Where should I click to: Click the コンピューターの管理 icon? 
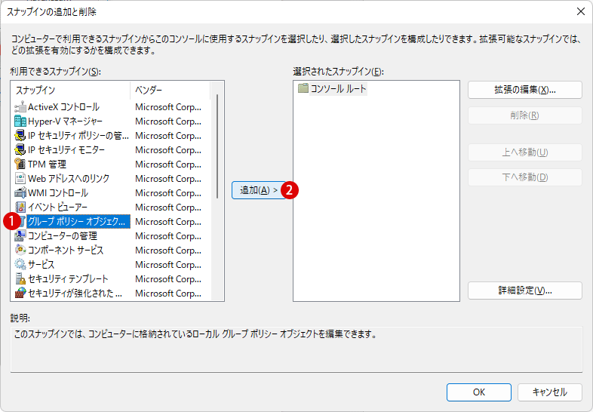(x=20, y=236)
